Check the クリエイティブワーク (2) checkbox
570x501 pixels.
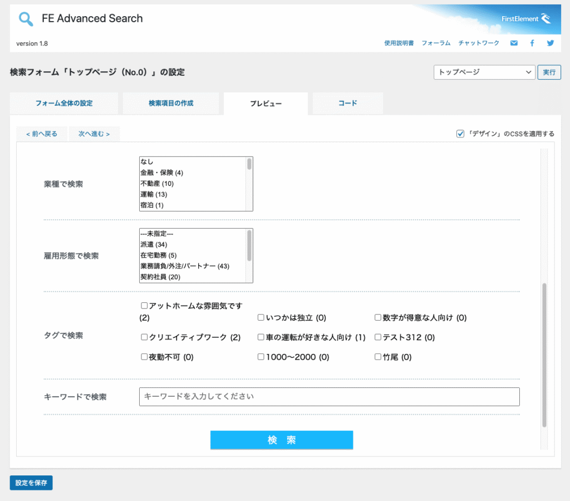tap(144, 337)
